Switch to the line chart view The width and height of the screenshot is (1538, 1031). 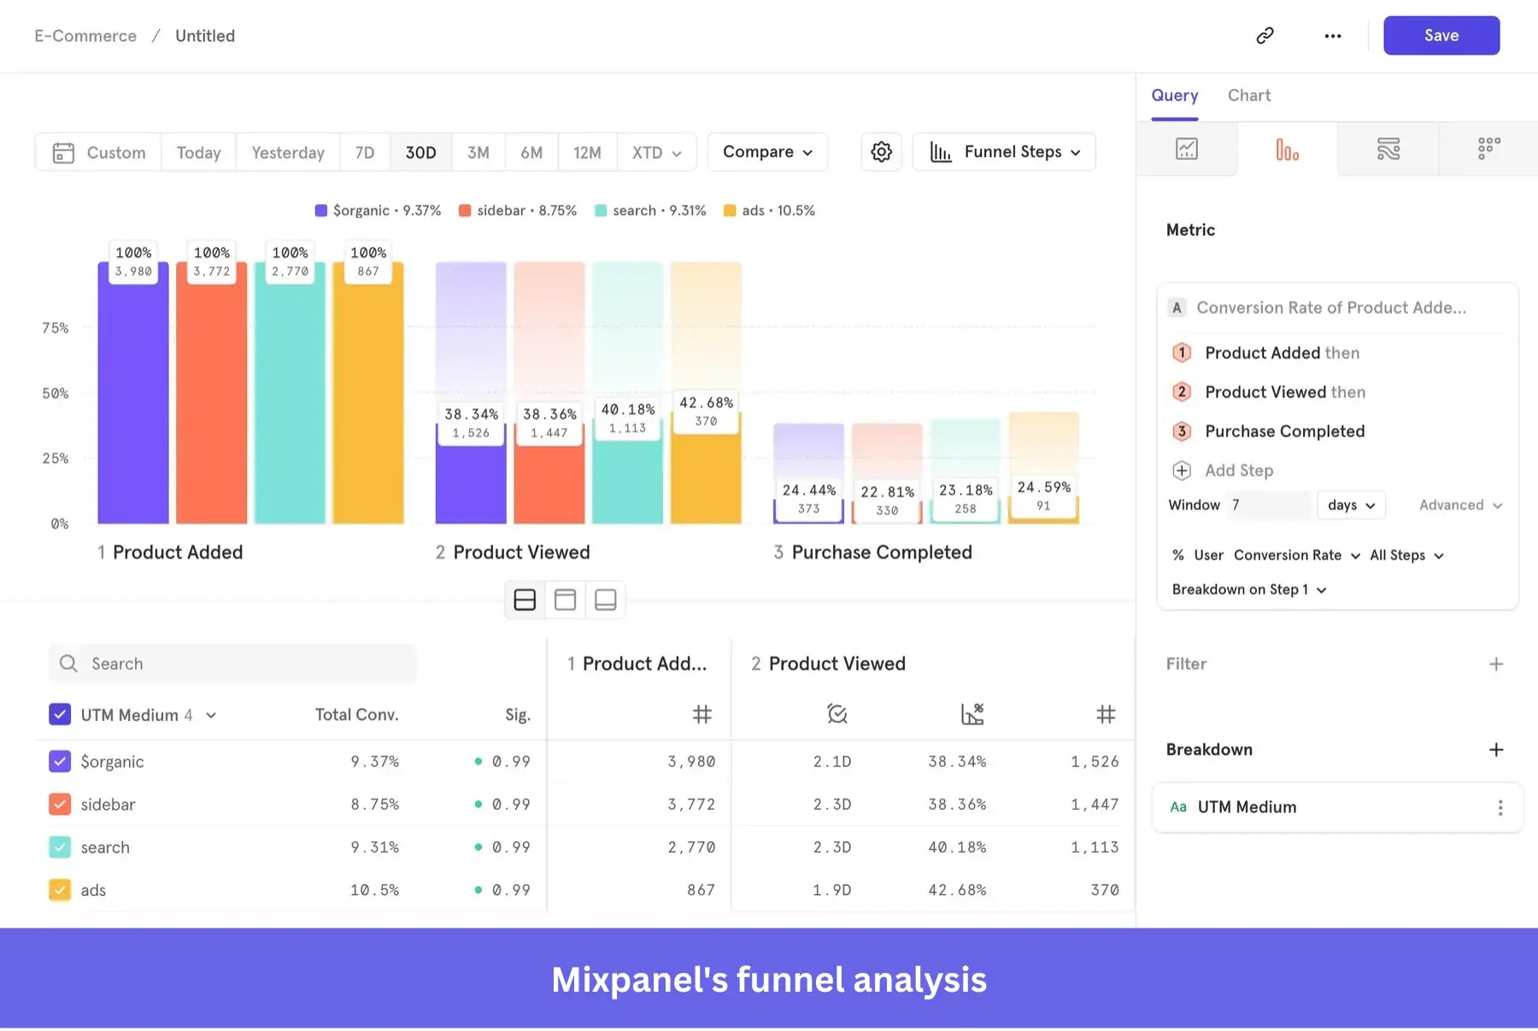(x=1188, y=149)
